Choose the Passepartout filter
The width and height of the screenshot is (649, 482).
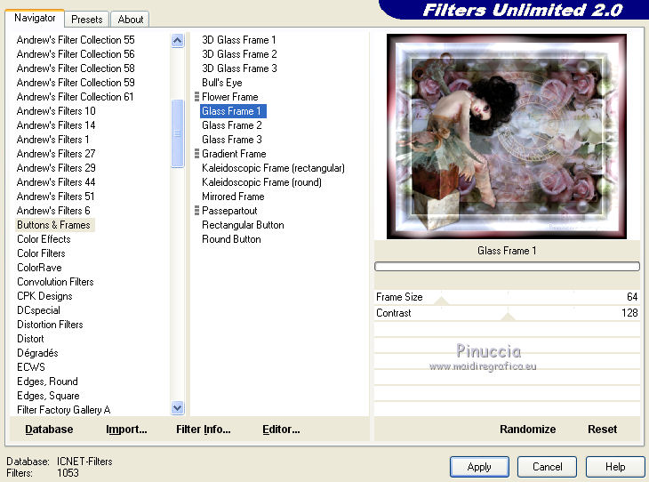click(x=229, y=211)
